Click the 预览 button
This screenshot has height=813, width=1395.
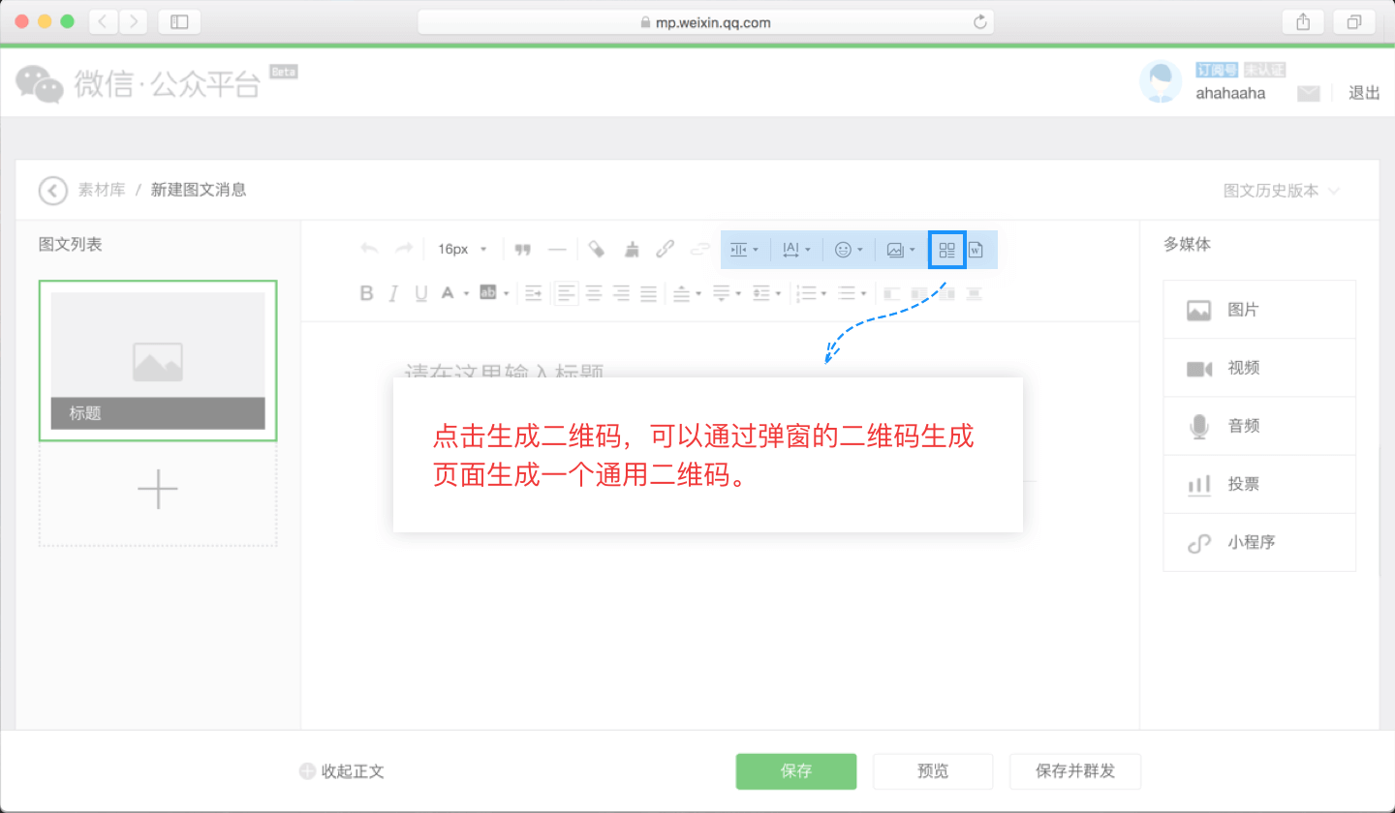point(933,771)
